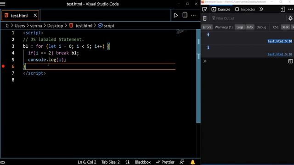The width and height of the screenshot is (294, 165).
Task: Toggle the Logs filter in console
Action: pyautogui.click(x=240, y=27)
